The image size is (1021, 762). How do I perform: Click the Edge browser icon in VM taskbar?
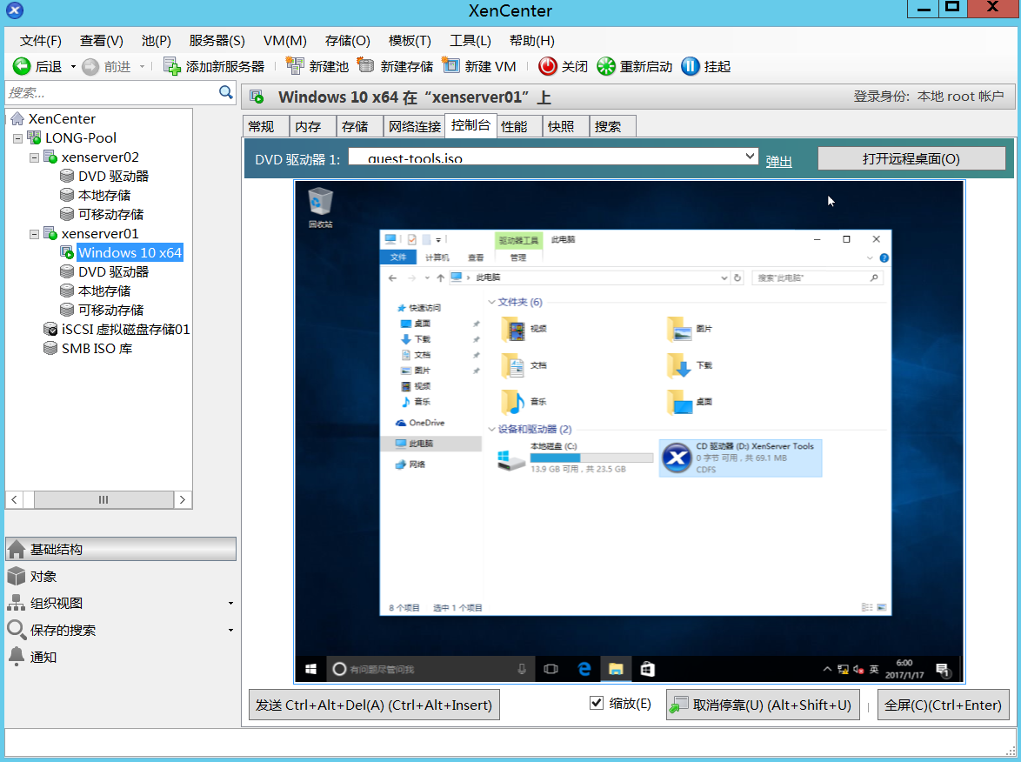[584, 669]
